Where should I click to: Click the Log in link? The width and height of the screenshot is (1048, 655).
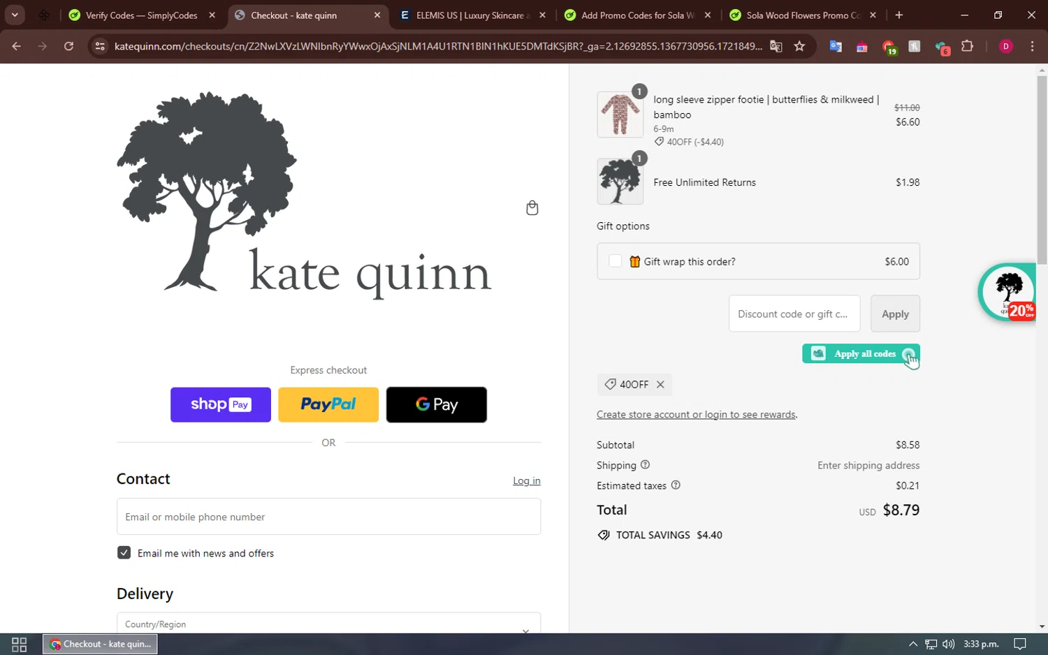coord(526,481)
